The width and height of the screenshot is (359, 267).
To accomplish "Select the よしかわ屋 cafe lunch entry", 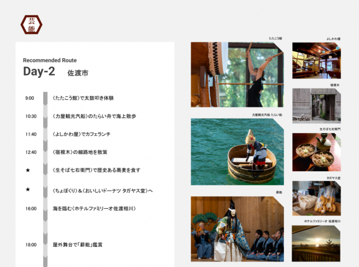I will click(81, 134).
